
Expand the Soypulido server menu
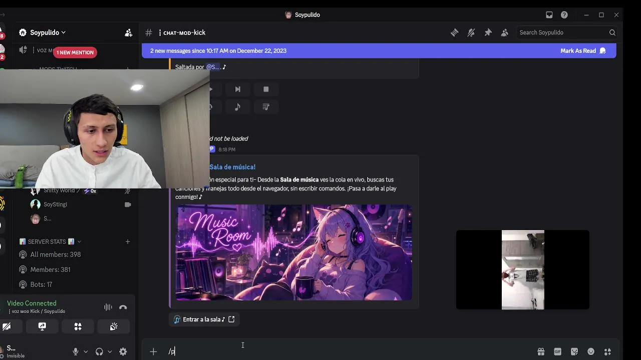pyautogui.click(x=49, y=32)
